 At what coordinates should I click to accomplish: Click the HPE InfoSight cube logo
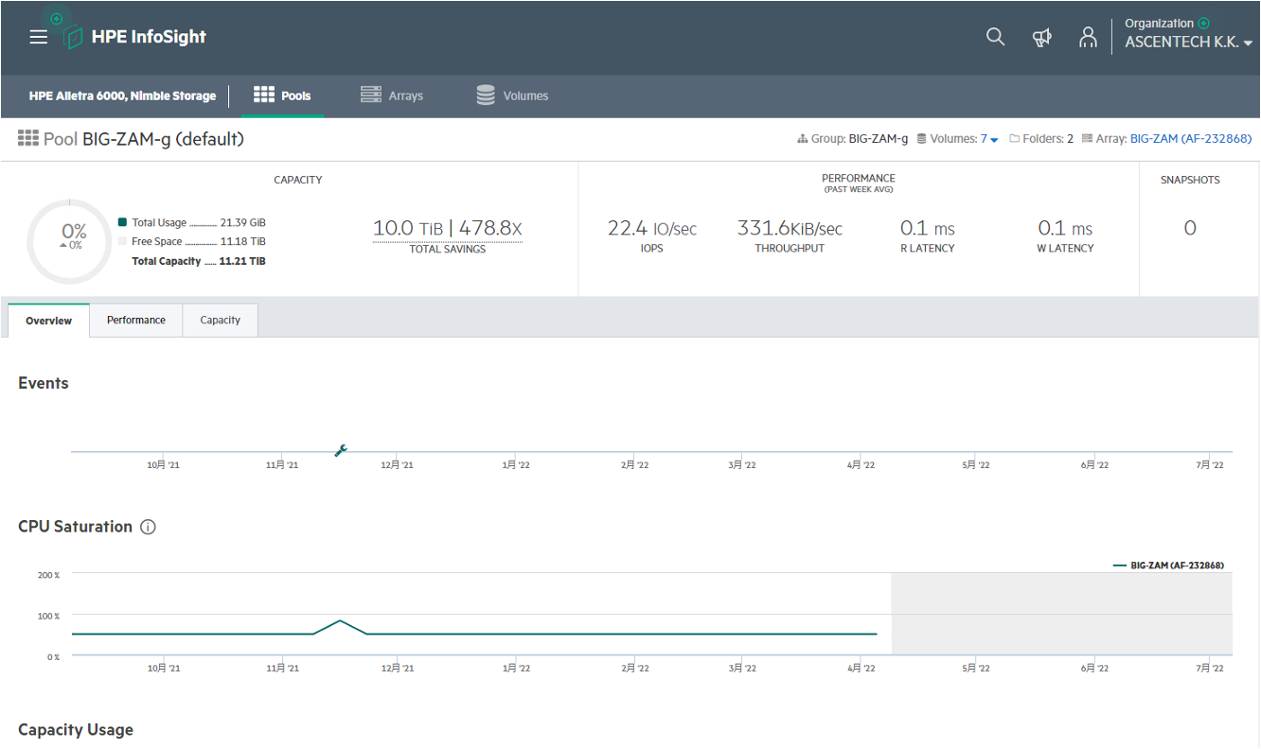tap(73, 37)
